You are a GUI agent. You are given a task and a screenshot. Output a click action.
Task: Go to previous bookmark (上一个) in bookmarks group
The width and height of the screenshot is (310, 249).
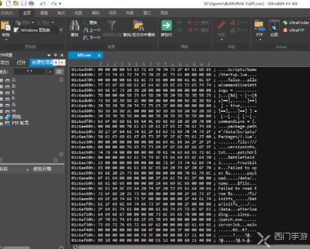coord(238,23)
